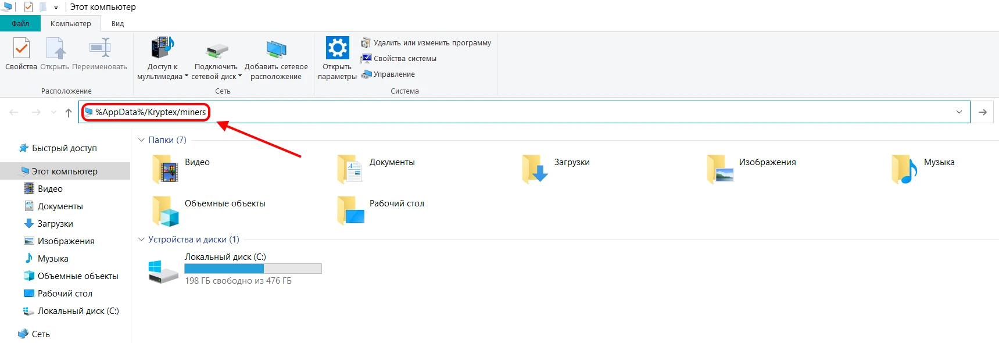This screenshot has height=343, width=999.
Task: Collapse Устройства и диски group
Action: (141, 240)
